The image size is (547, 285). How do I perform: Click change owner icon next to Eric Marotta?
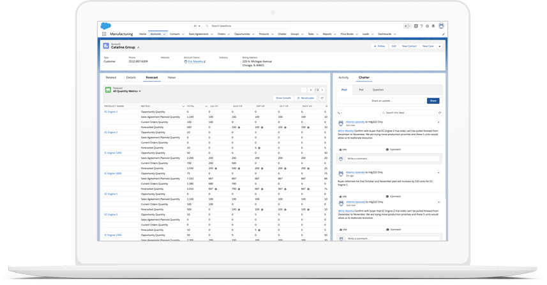tap(205, 62)
